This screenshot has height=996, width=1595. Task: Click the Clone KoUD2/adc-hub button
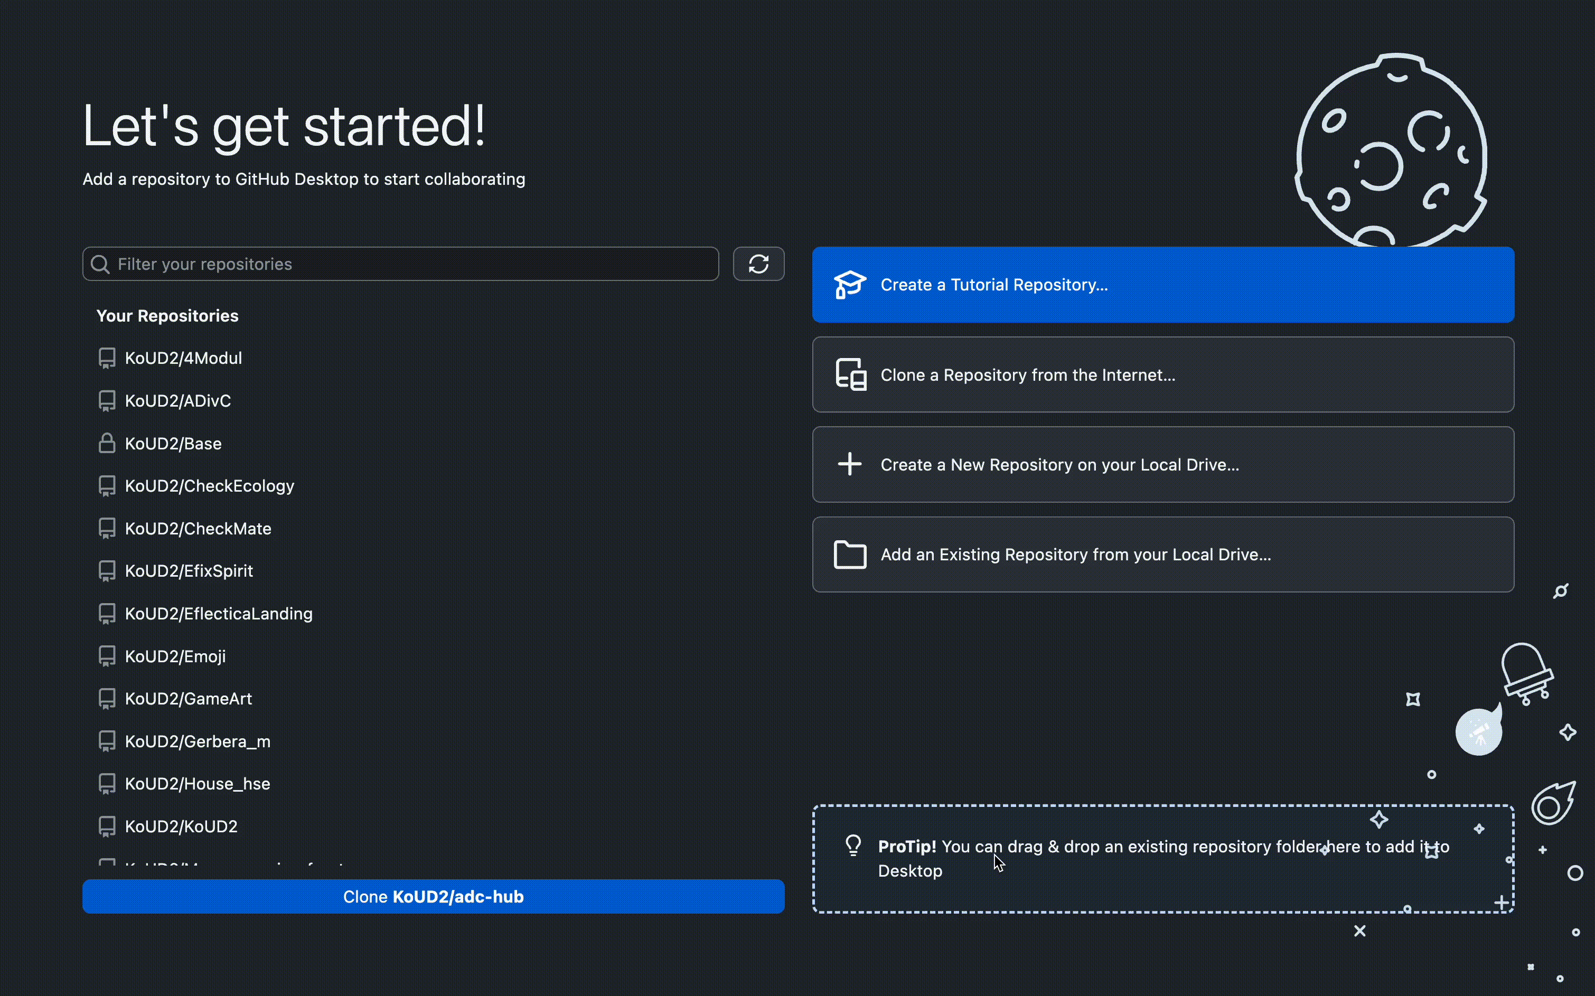434,897
